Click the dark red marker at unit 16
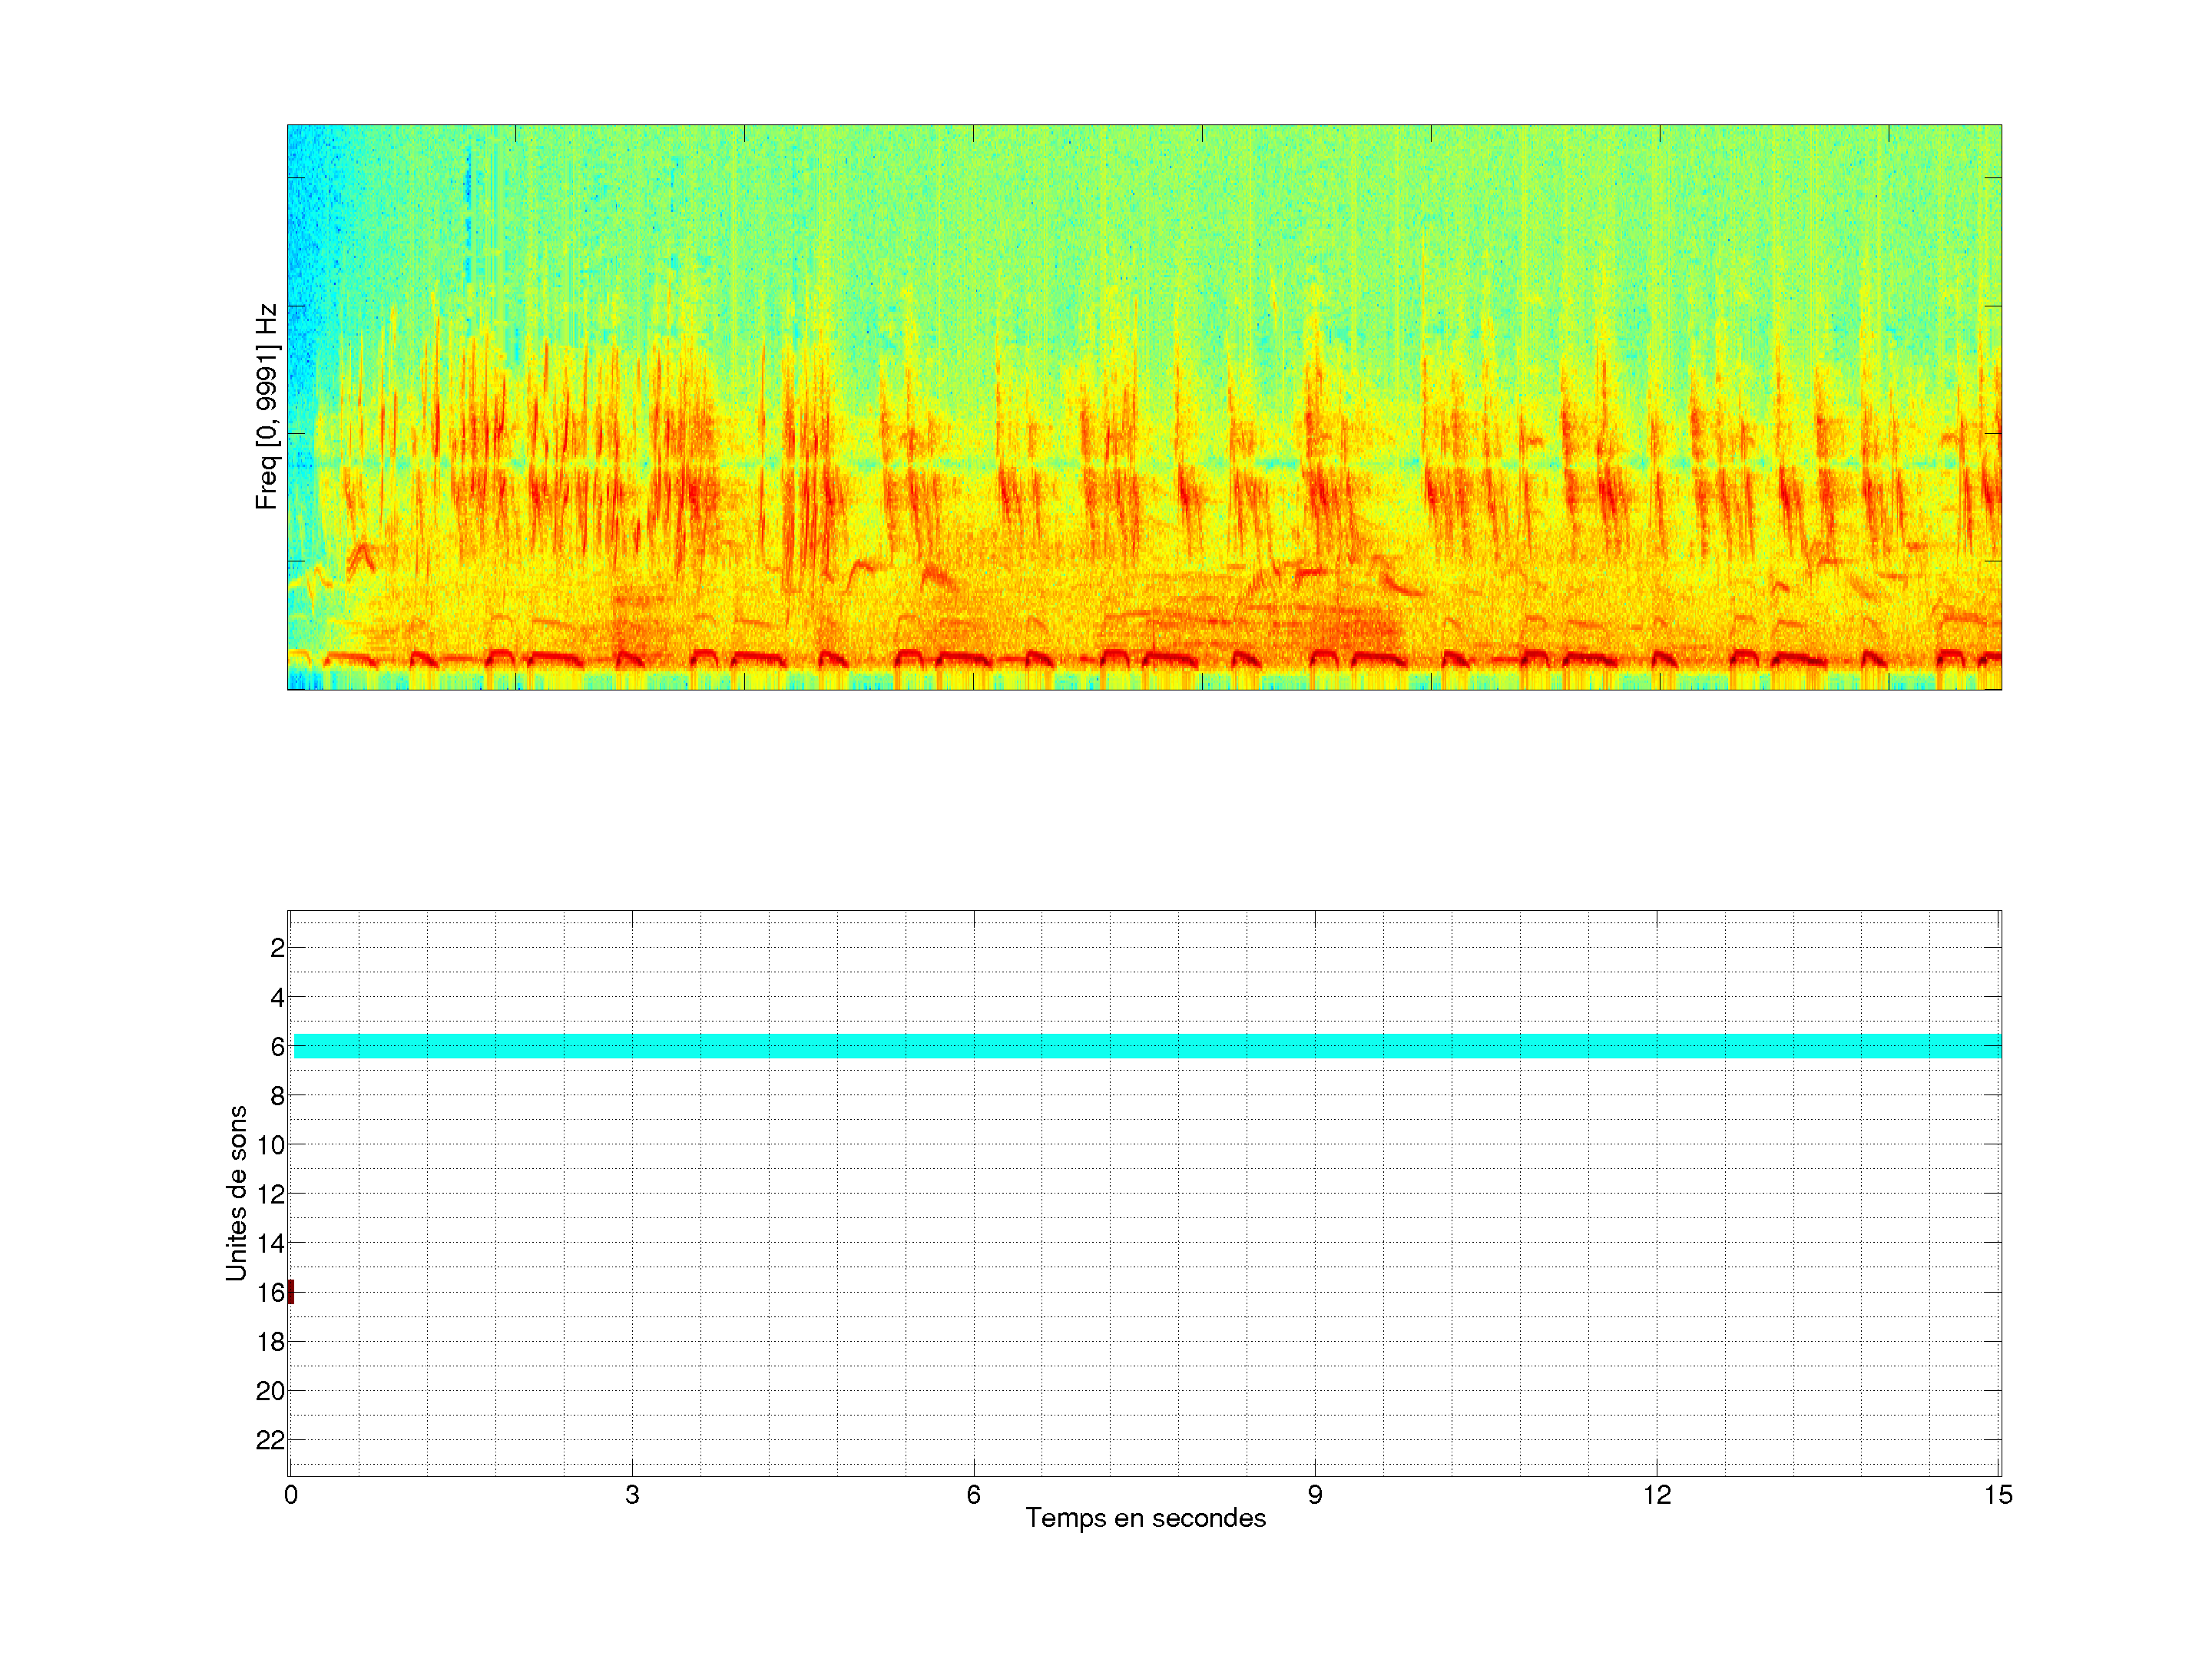This screenshot has height=1659, width=2212. (x=291, y=1292)
